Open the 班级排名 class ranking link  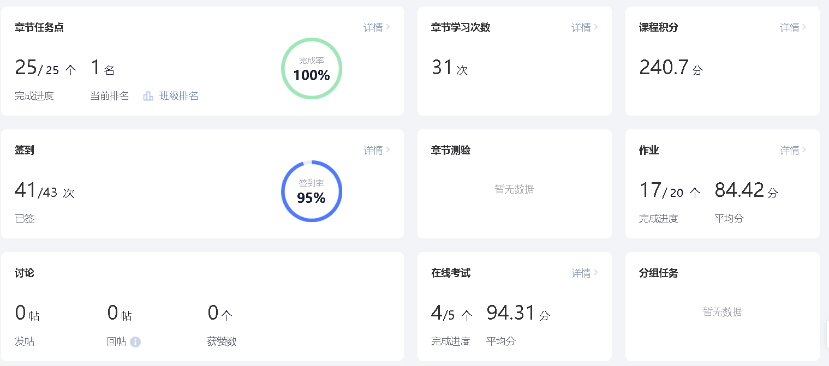click(x=178, y=97)
